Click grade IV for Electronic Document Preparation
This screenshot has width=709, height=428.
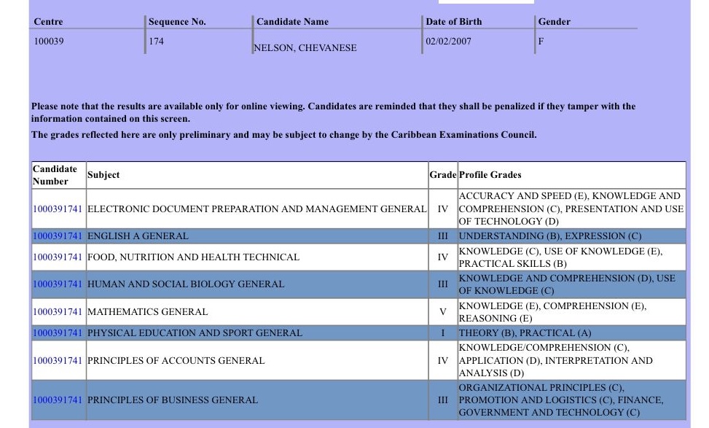[x=443, y=209]
